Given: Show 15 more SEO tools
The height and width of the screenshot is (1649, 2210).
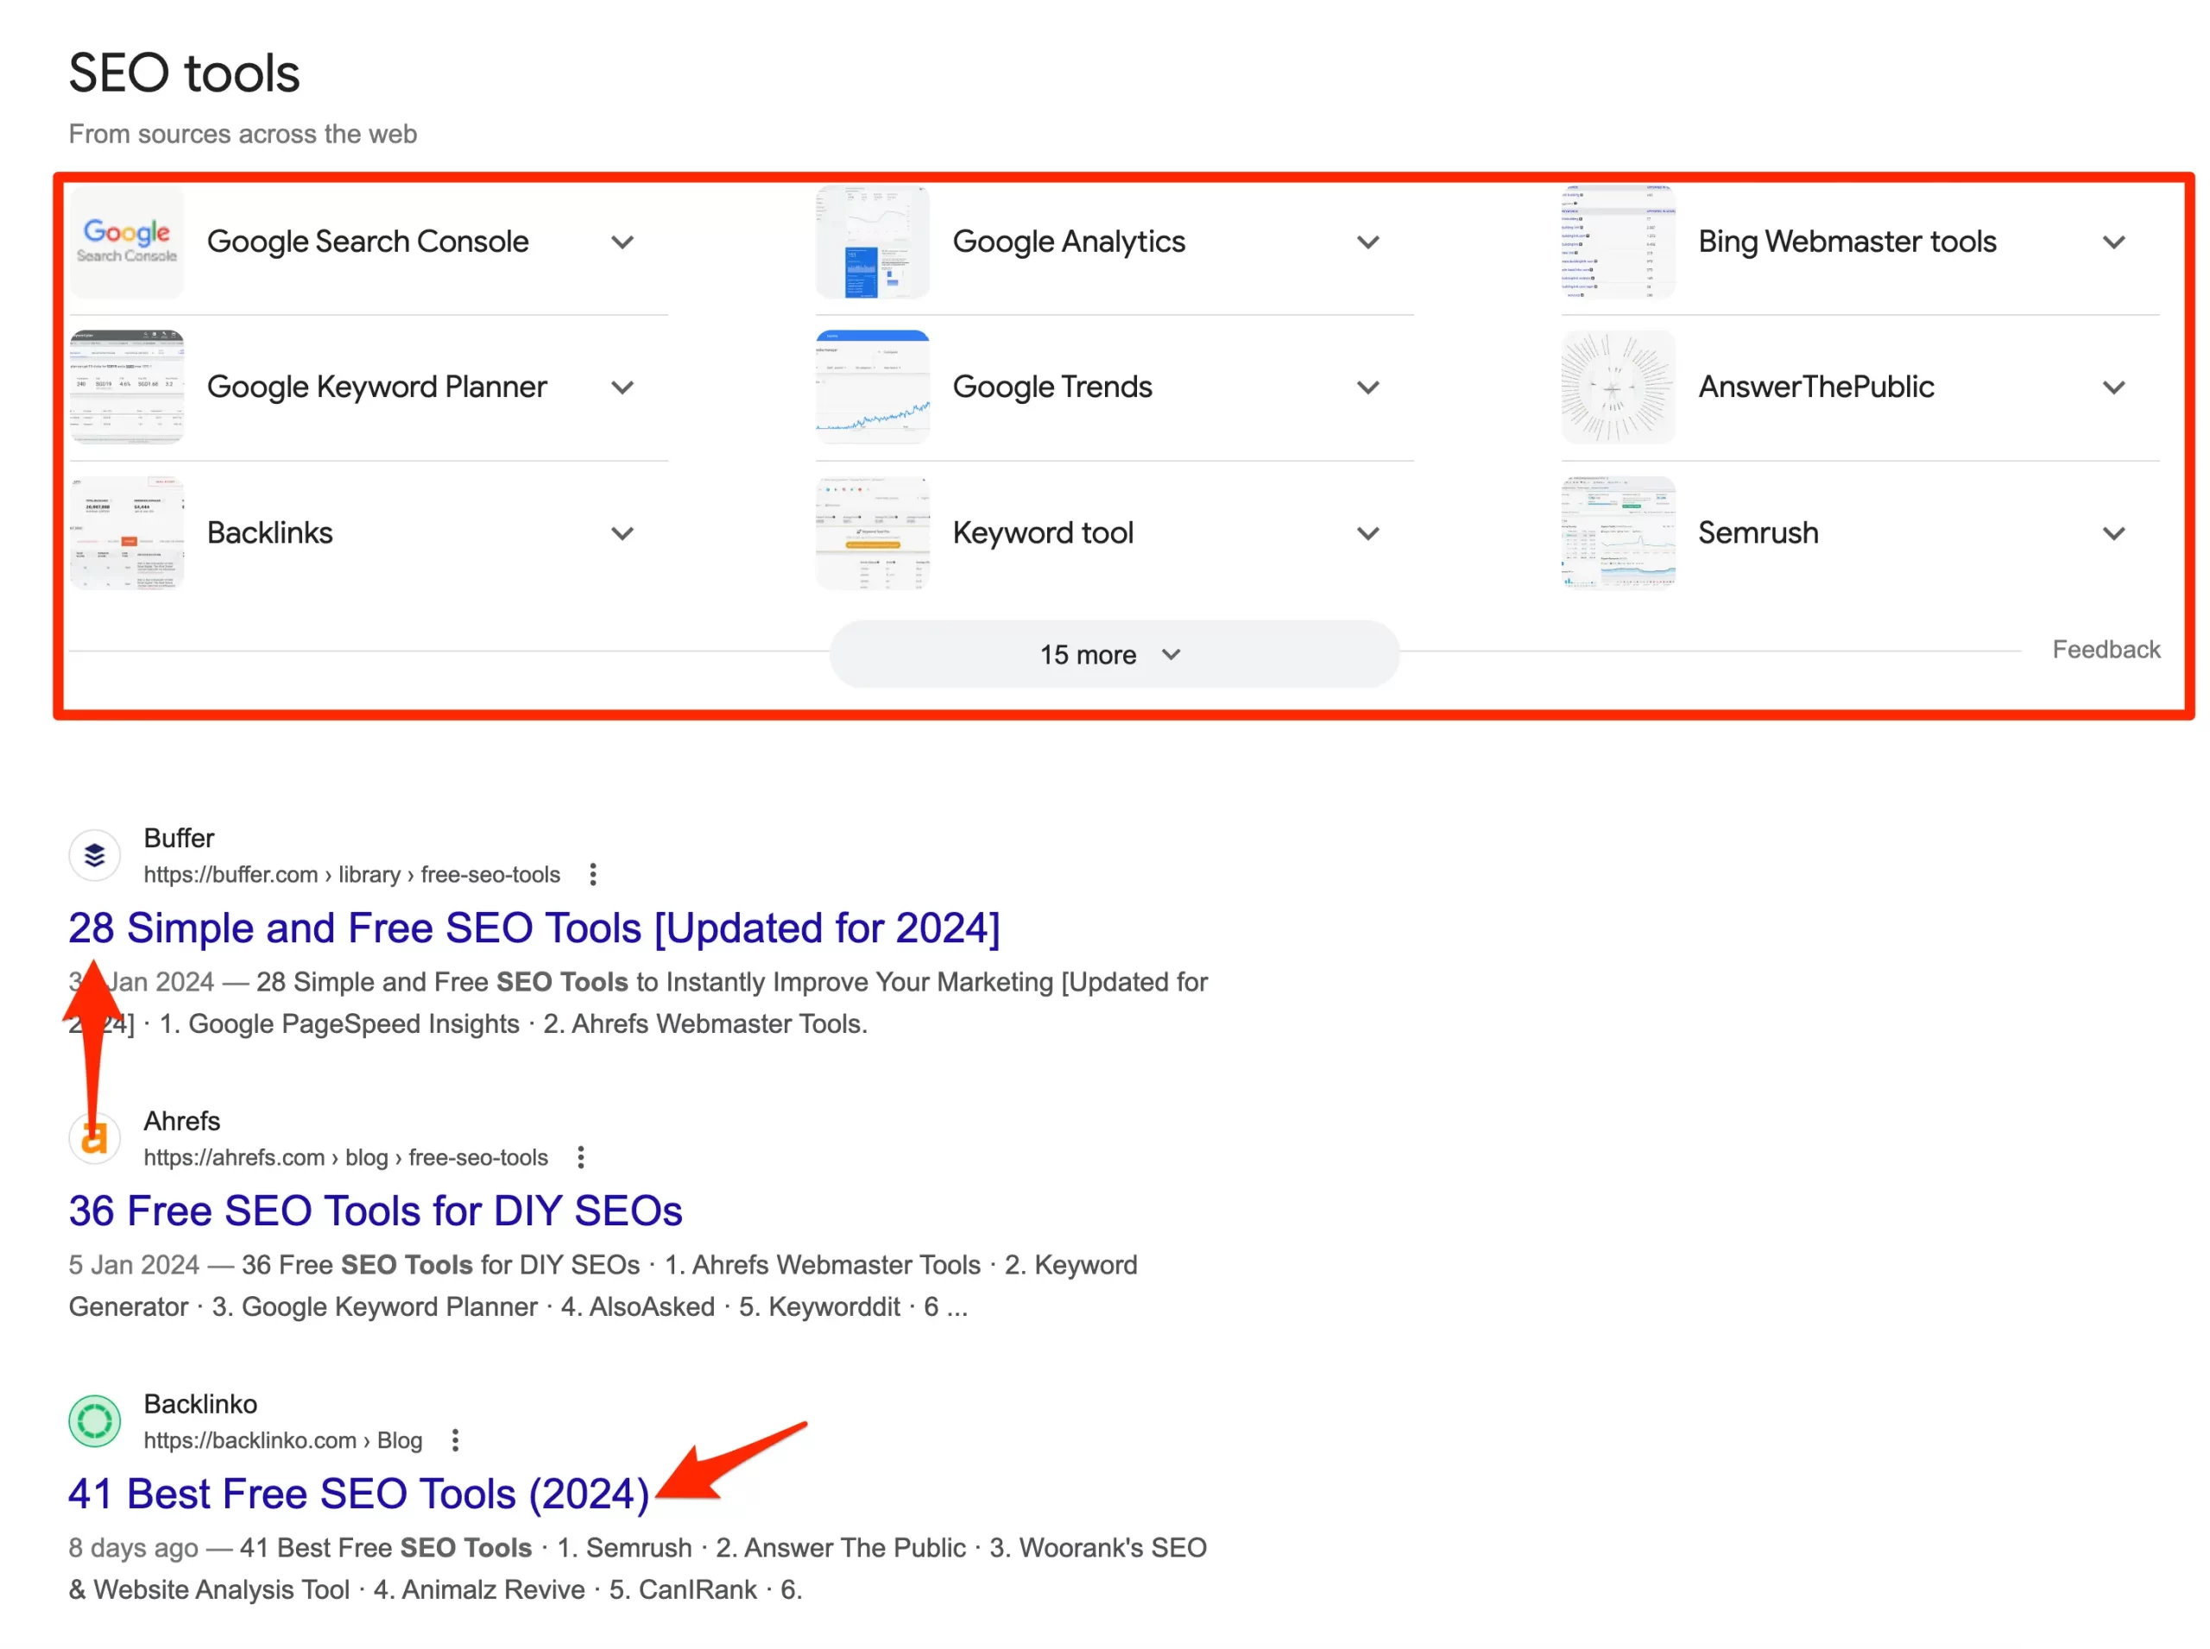Looking at the screenshot, I should click(1113, 654).
